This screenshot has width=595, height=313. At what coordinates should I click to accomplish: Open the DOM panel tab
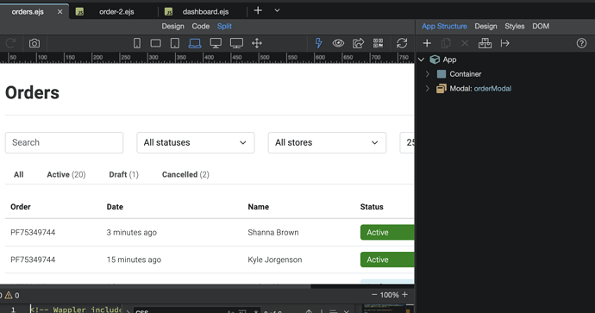point(541,26)
